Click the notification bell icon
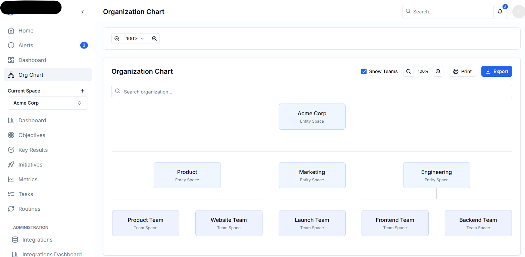 point(500,12)
